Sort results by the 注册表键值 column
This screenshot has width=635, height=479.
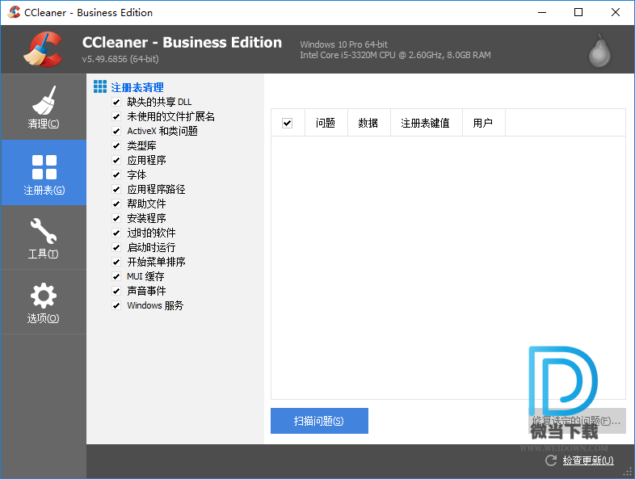tap(427, 123)
